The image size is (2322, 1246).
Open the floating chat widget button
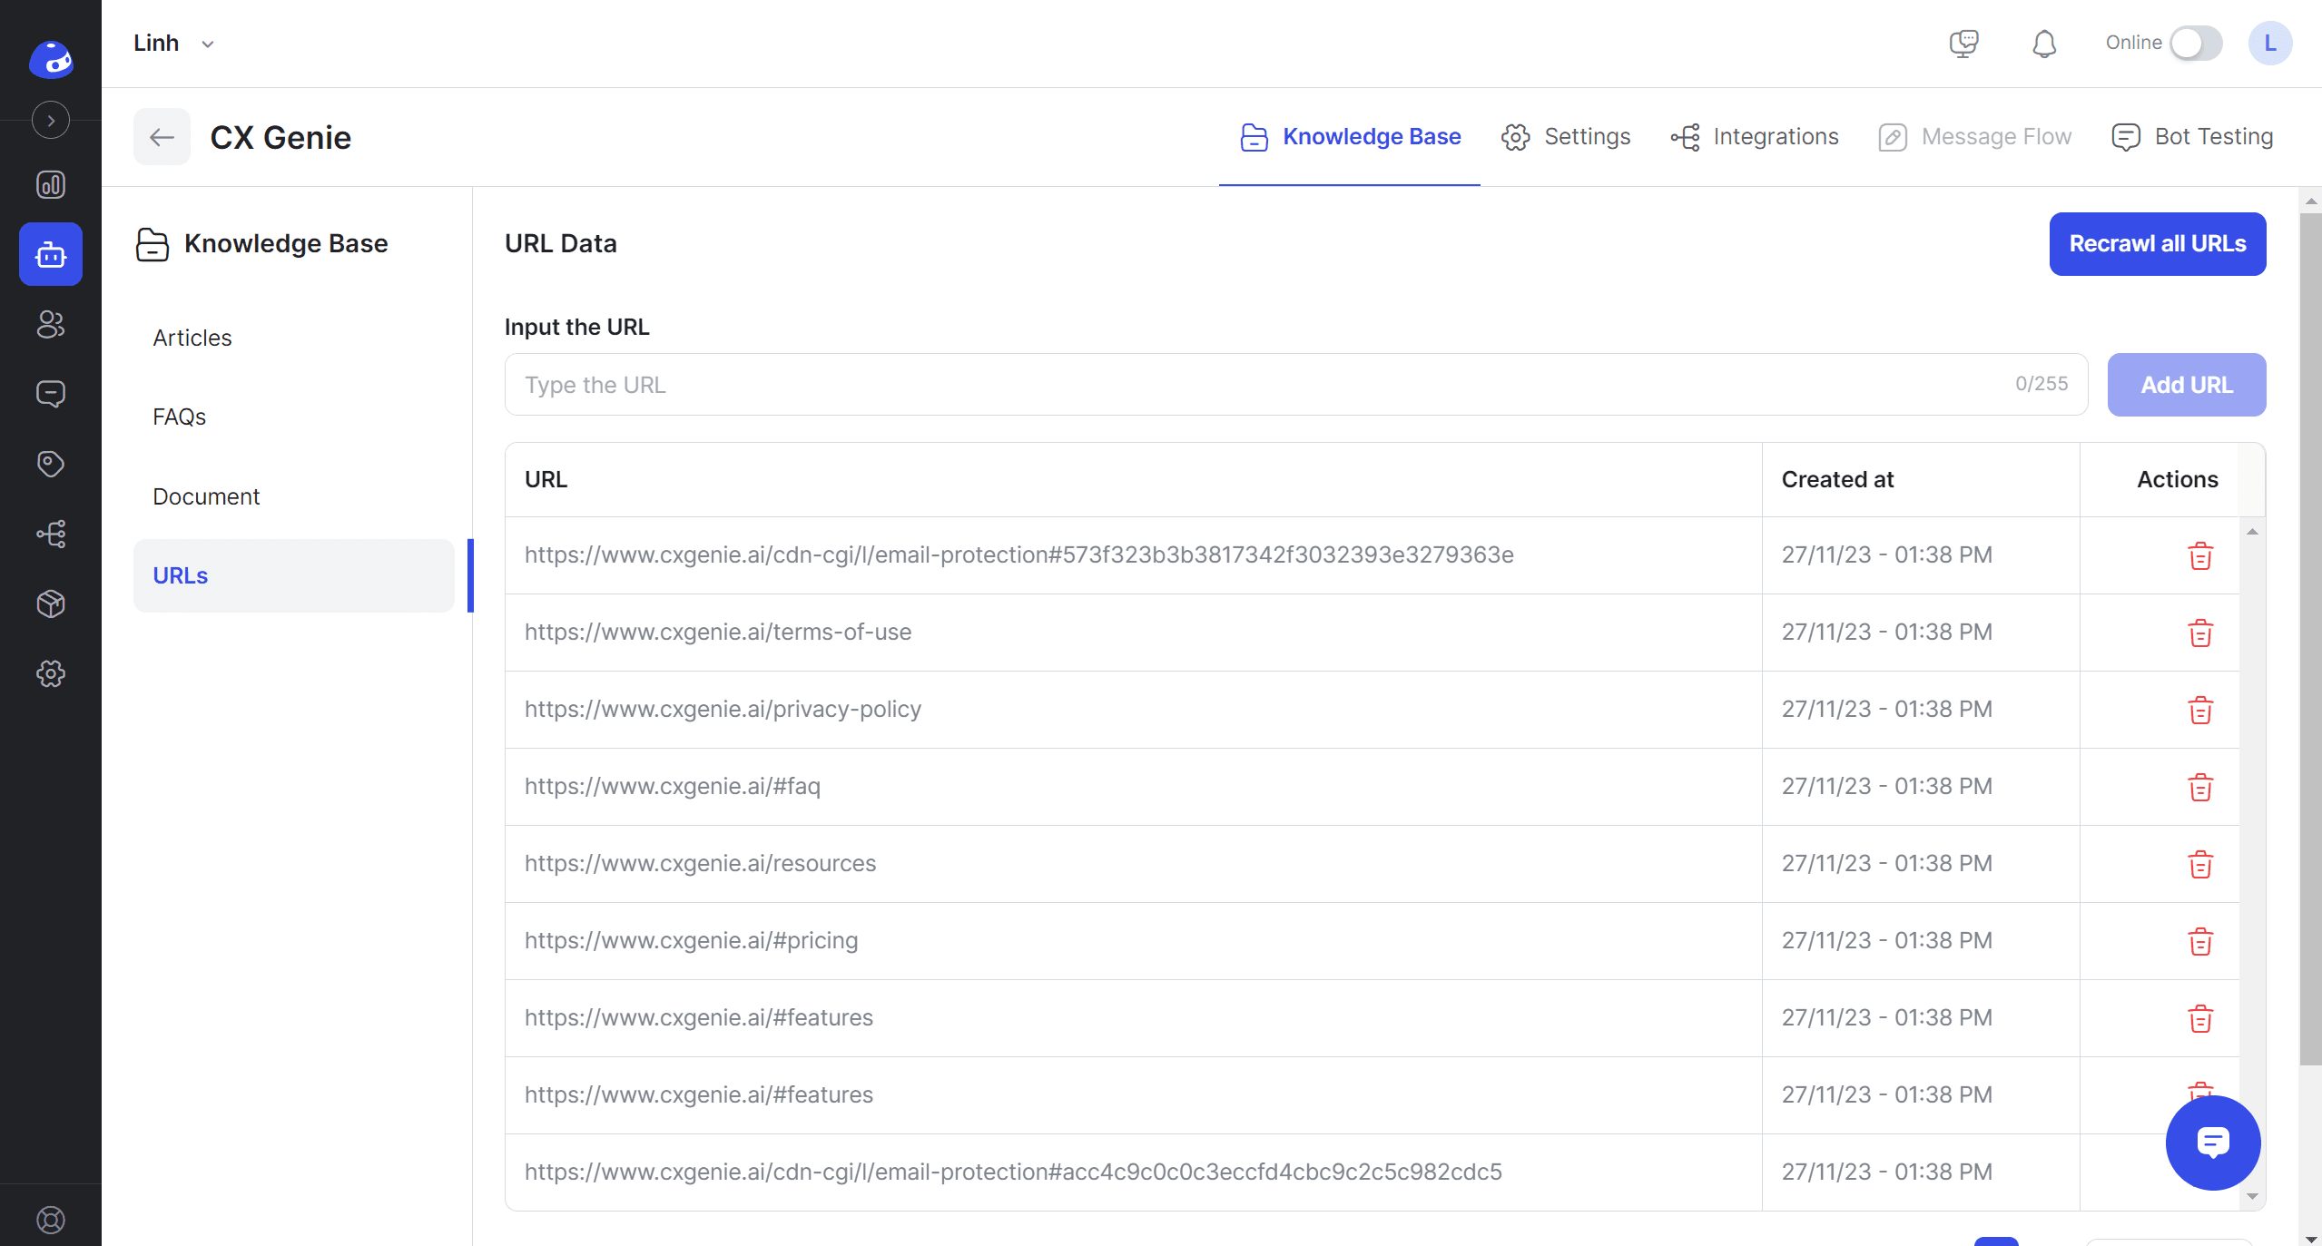point(2212,1143)
